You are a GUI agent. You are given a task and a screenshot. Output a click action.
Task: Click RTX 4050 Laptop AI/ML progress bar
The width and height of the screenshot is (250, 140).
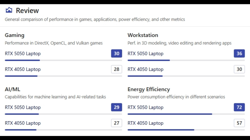coord(63,130)
